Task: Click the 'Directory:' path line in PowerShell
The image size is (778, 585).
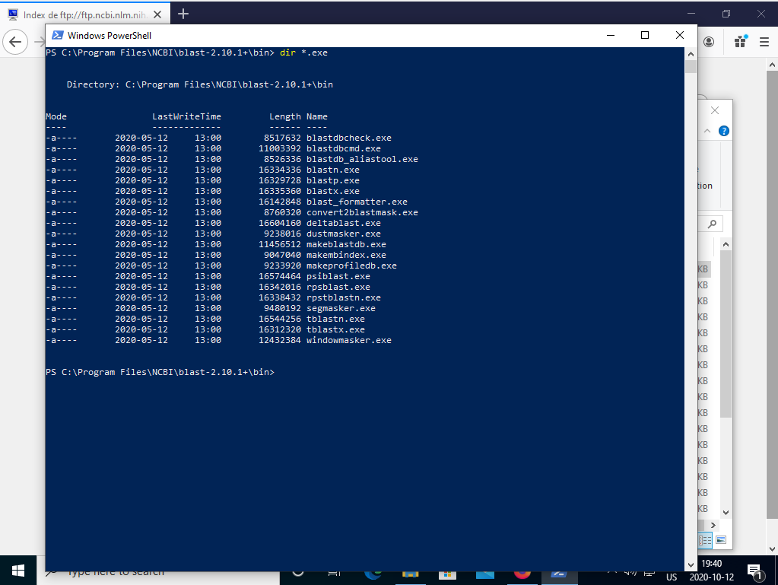Action: click(x=199, y=85)
